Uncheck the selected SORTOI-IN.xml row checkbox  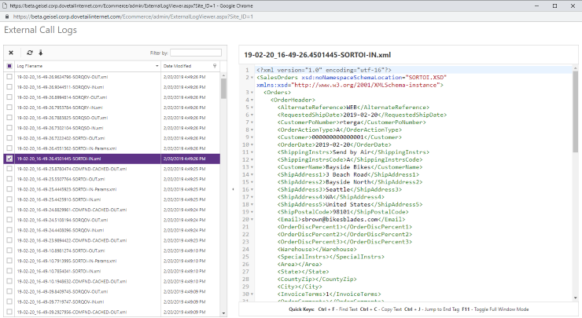click(x=9, y=158)
